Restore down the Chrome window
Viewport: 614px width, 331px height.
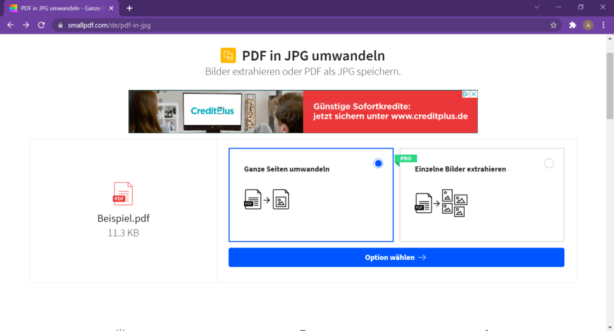[x=581, y=7]
